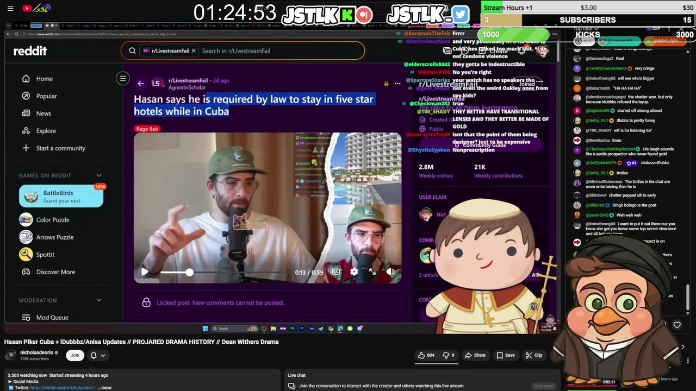Open the nicholasdeorio channel avatar
This screenshot has width=696, height=391.
tap(10, 355)
